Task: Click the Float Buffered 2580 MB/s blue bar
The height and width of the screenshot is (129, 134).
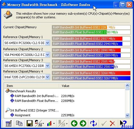Action: tap(91, 67)
